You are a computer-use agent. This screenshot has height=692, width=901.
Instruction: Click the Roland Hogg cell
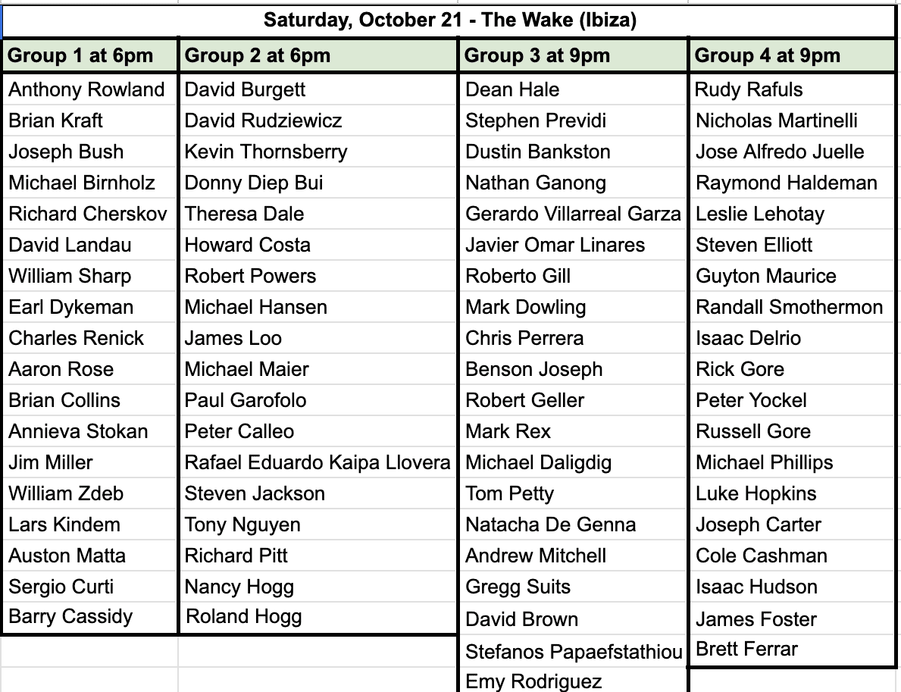coord(318,617)
